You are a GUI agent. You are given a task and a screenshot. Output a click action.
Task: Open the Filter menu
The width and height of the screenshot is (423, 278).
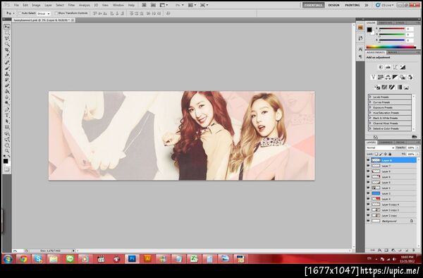point(71,5)
